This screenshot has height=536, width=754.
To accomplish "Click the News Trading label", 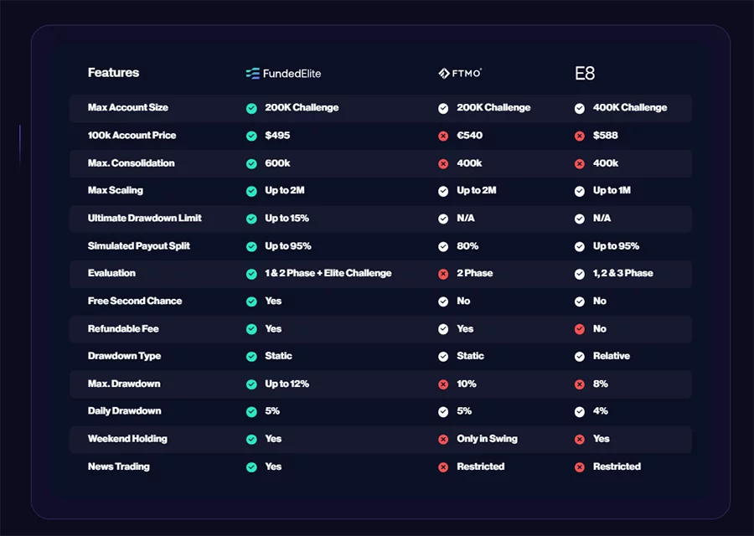I will (119, 466).
